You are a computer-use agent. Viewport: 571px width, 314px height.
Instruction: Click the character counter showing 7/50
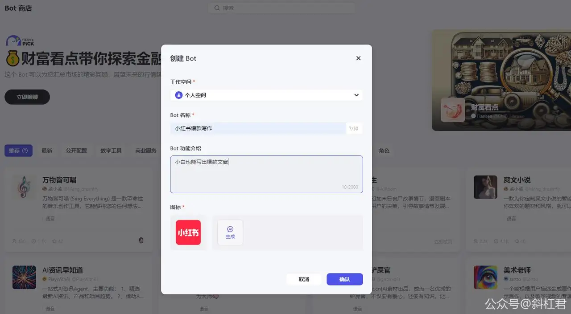click(354, 128)
